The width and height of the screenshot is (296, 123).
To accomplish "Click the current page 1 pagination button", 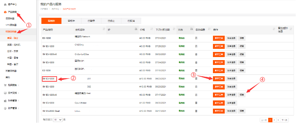I will pyautogui.click(x=270, y=120).
